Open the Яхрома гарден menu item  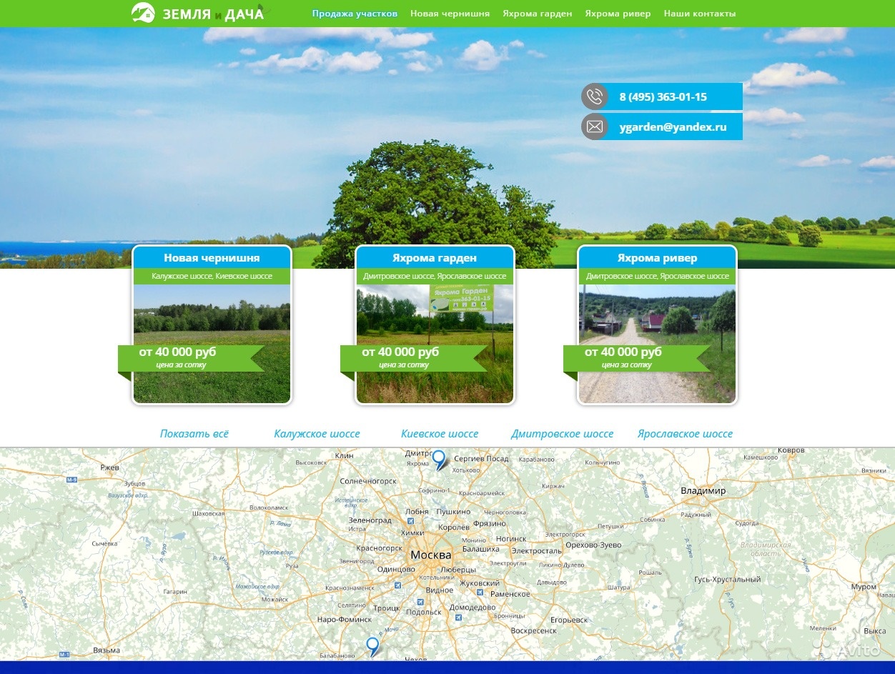click(538, 14)
